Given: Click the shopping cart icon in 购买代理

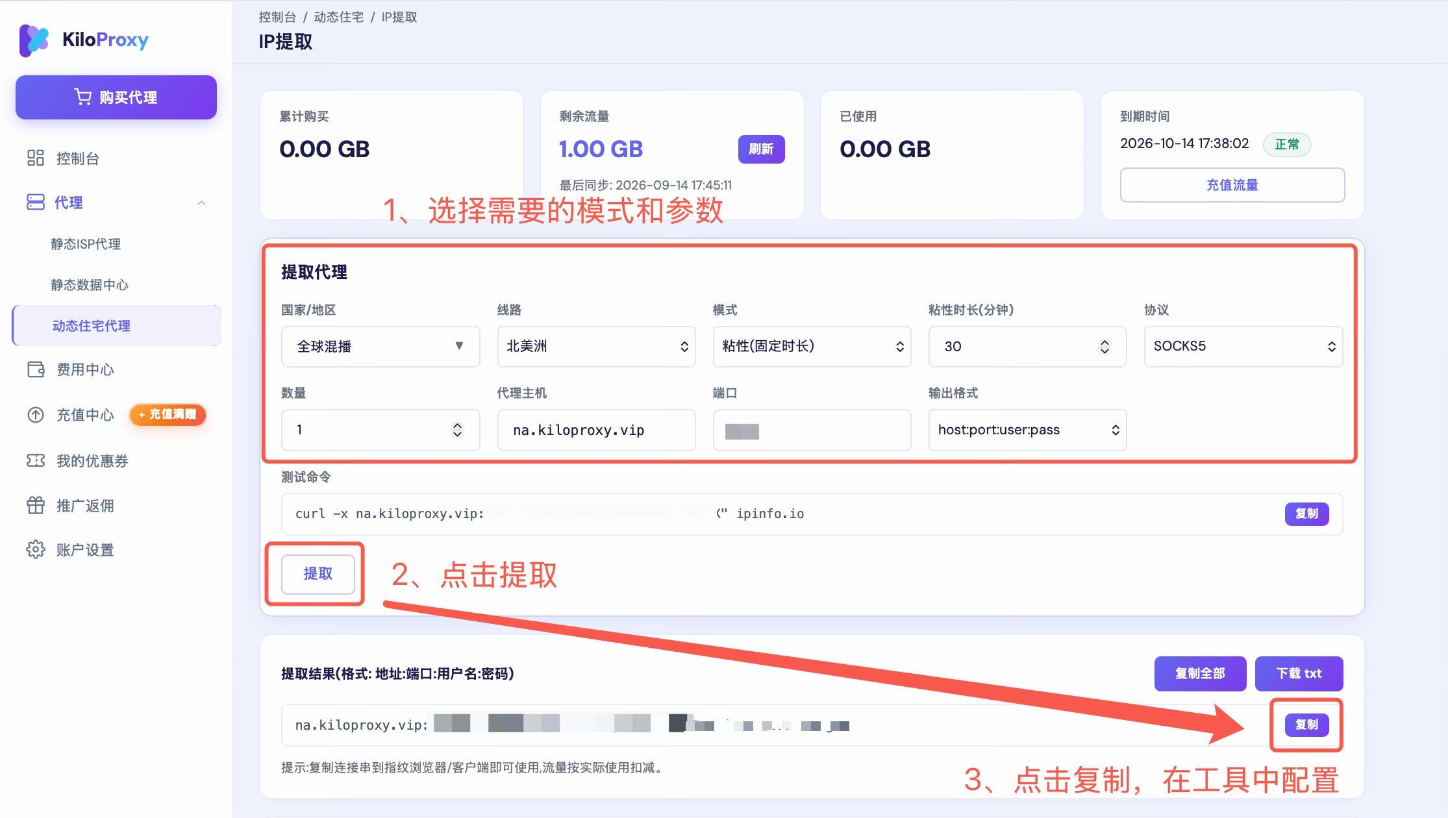Looking at the screenshot, I should coord(83,97).
